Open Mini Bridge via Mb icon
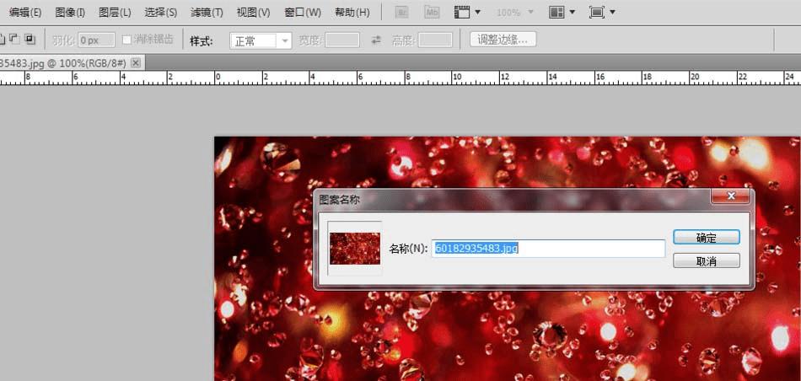The height and width of the screenshot is (381, 801). 432,13
